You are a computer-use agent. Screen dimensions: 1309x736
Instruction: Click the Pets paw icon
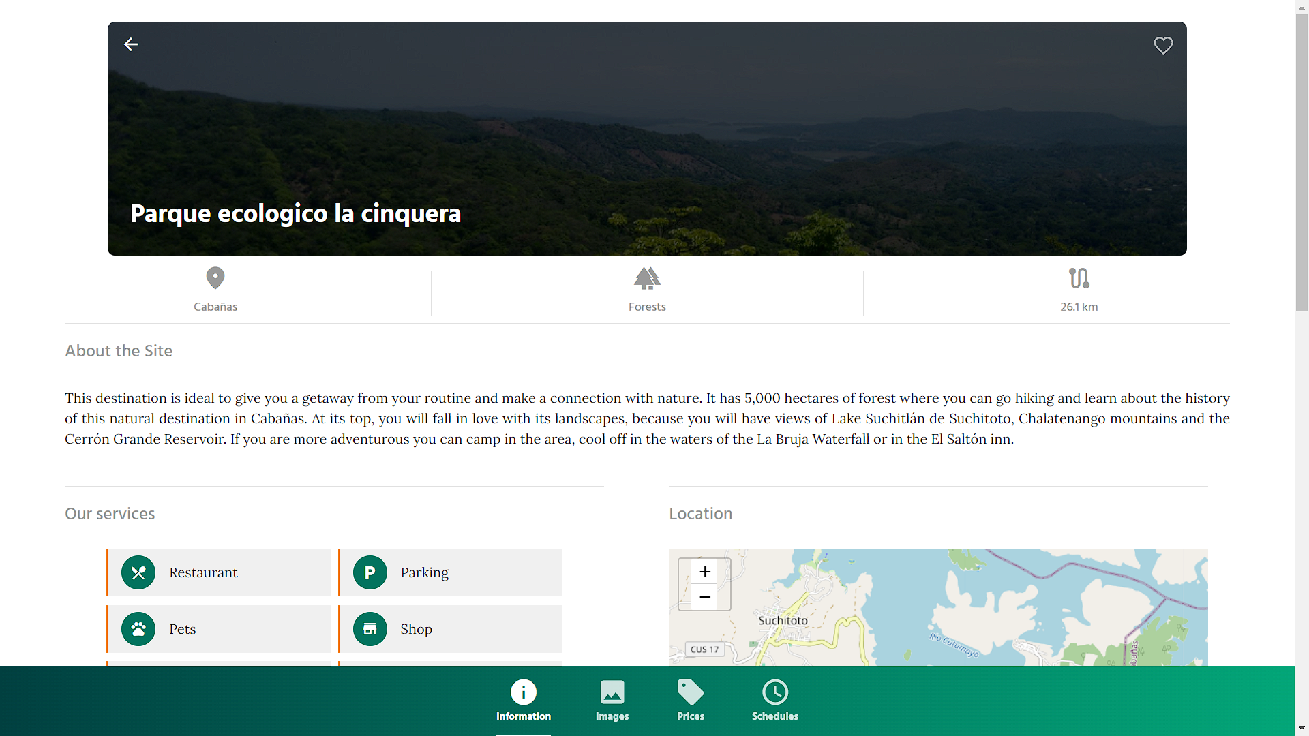tap(138, 629)
